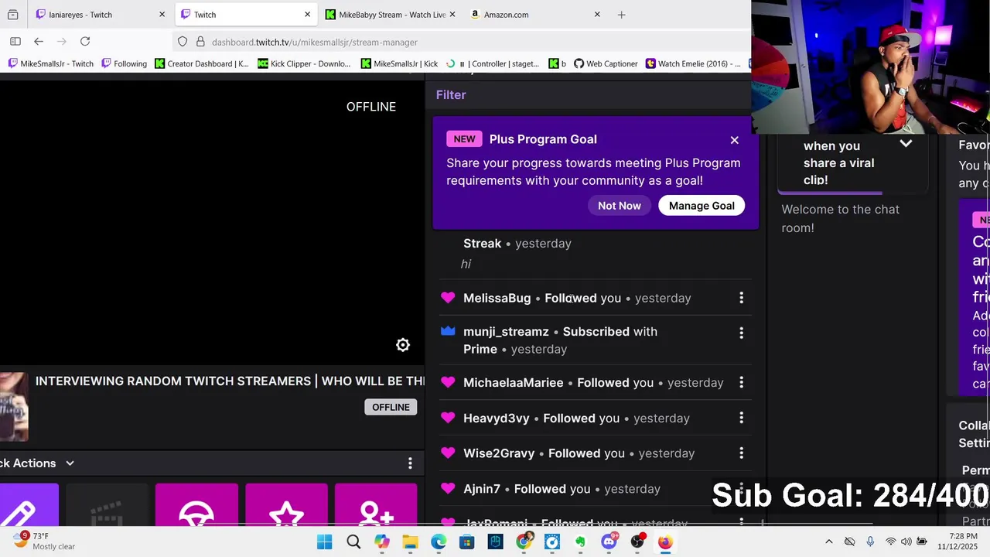990x557 pixels.
Task: Click the star quick action tile
Action: click(286, 504)
